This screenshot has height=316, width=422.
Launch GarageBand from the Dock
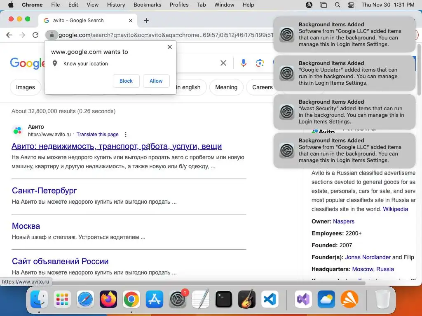247,299
